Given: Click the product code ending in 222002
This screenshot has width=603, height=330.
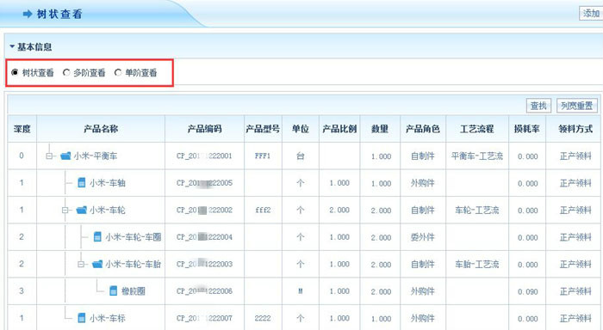Looking at the screenshot, I should (204, 211).
